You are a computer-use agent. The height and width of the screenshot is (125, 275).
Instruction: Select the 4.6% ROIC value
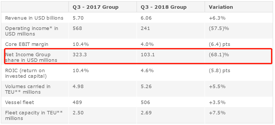pos(147,71)
